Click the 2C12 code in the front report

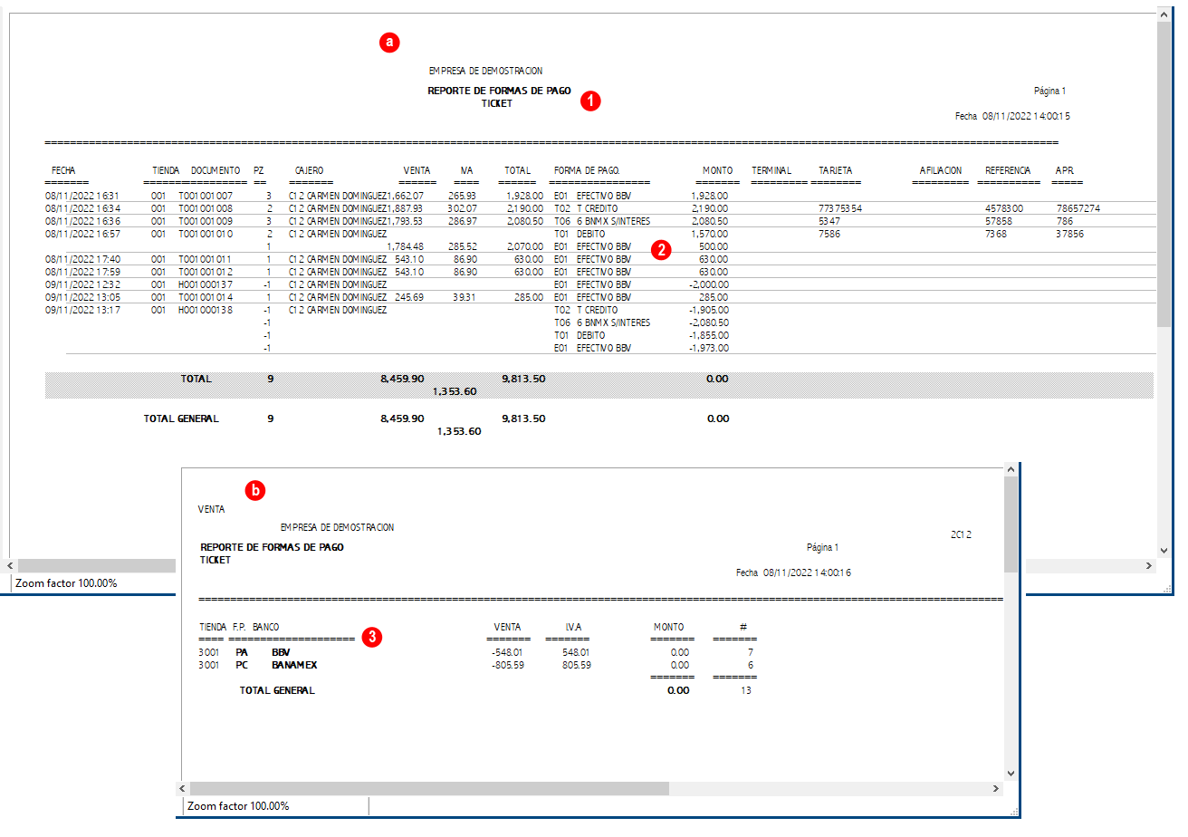click(961, 535)
